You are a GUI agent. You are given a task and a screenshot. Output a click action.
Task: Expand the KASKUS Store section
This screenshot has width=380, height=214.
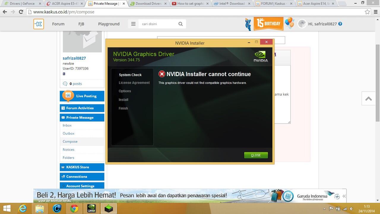[x=82, y=167]
